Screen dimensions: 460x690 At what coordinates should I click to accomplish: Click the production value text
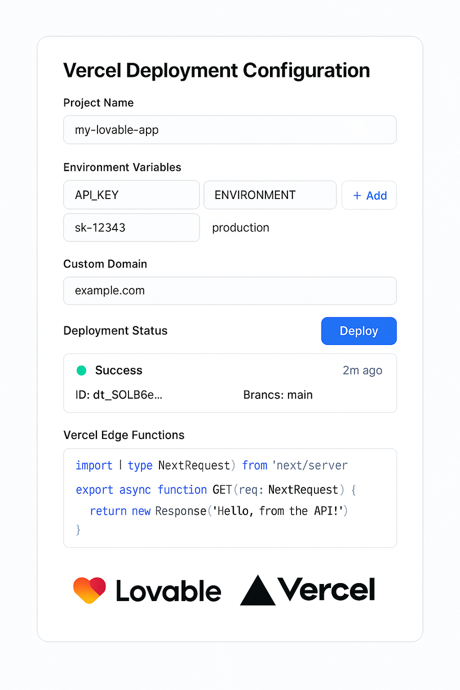coord(240,228)
